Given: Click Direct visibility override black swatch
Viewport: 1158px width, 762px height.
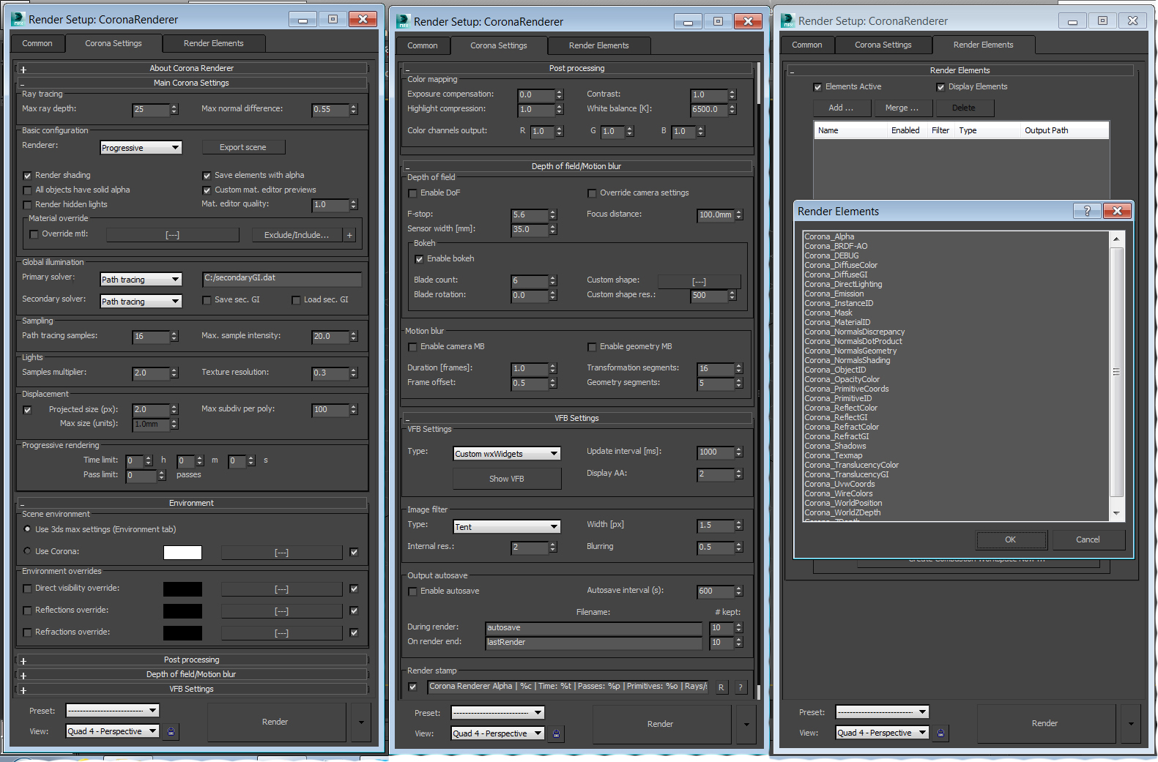Looking at the screenshot, I should point(182,589).
